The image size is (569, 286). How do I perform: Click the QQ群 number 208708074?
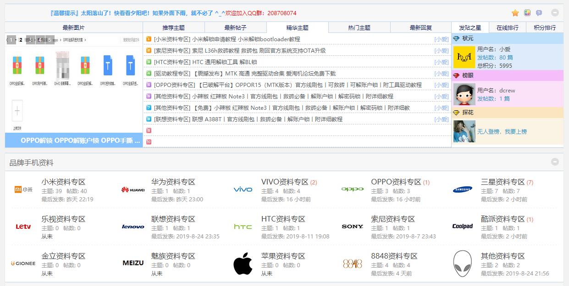[x=282, y=13]
